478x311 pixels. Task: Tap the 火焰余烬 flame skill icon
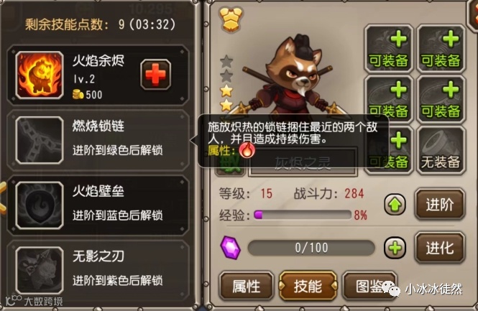40,75
